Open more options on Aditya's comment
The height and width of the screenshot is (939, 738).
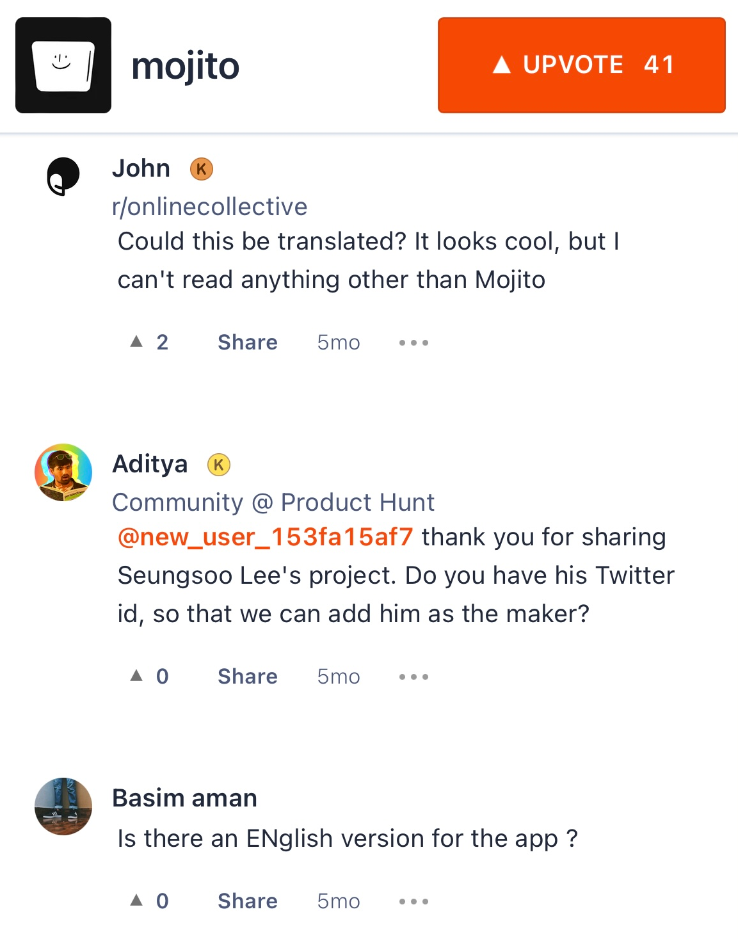[x=413, y=677]
